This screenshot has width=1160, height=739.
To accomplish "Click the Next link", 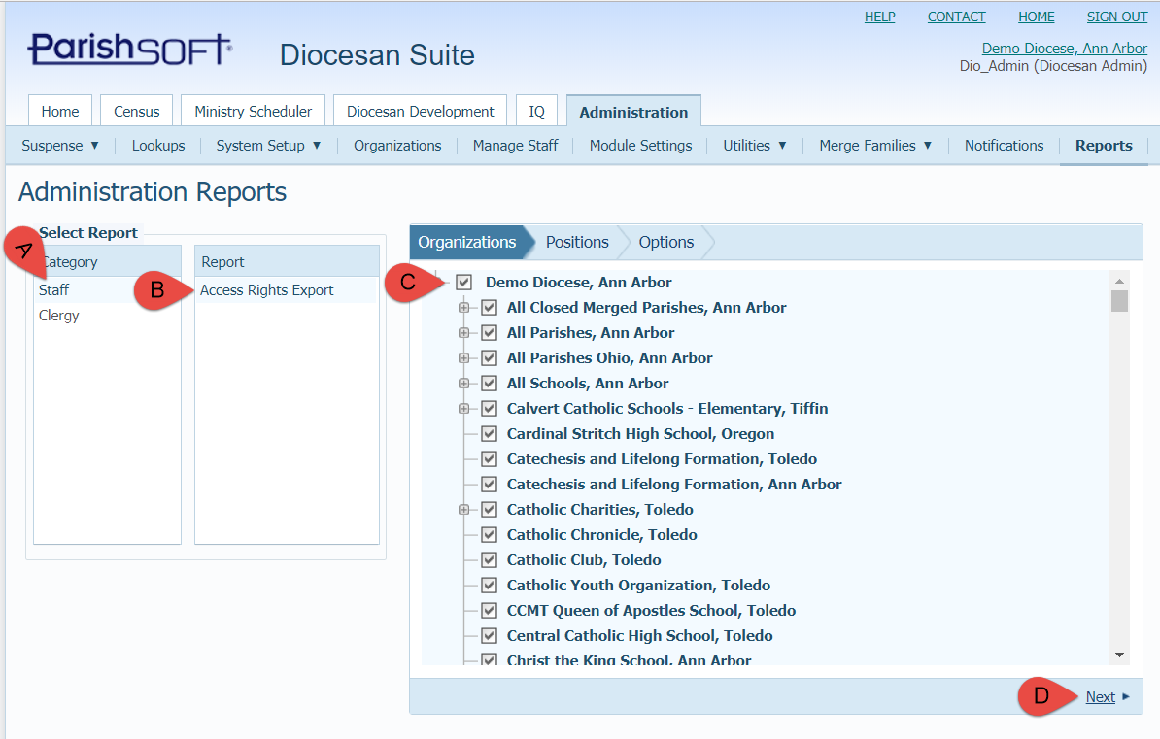I will 1100,697.
